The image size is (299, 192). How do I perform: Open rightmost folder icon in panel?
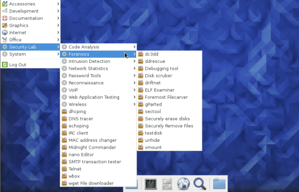(x=219, y=183)
